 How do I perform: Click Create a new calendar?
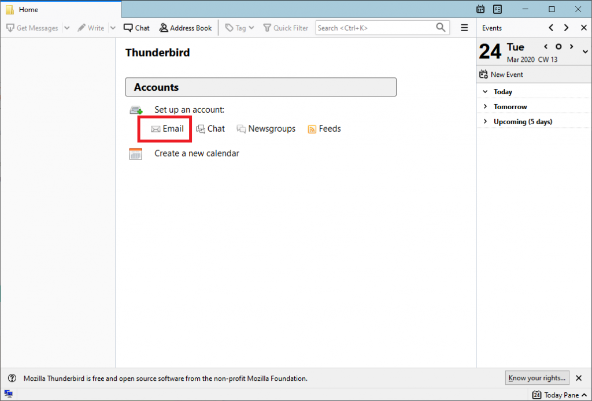tap(197, 154)
